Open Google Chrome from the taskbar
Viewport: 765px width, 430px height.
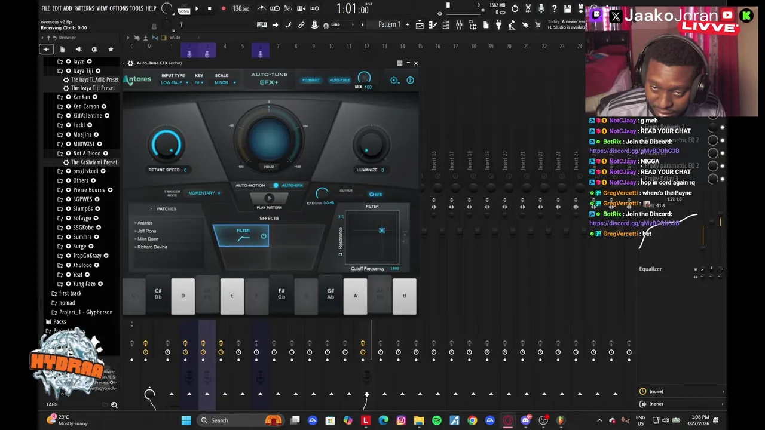[472, 420]
